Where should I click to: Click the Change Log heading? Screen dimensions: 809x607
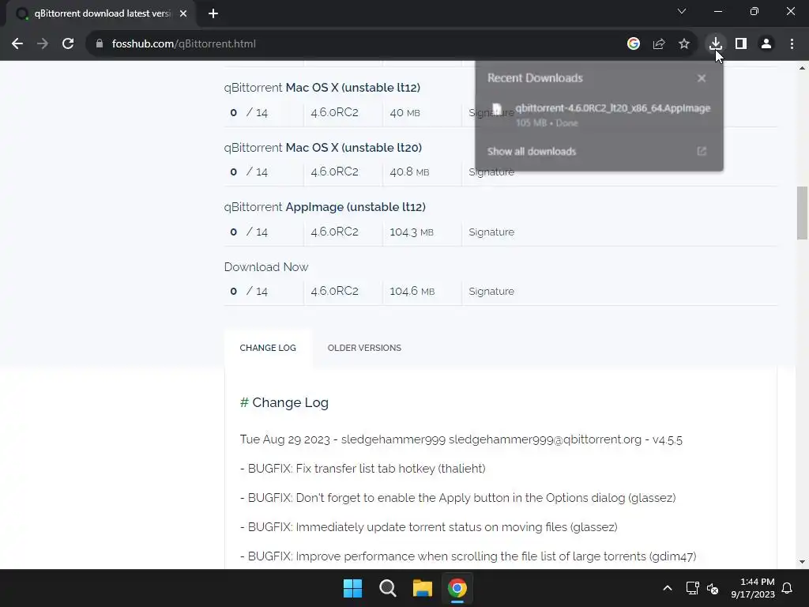click(x=284, y=402)
